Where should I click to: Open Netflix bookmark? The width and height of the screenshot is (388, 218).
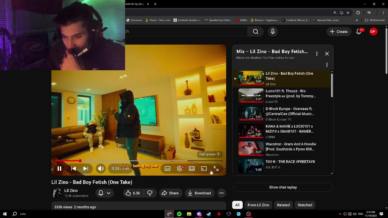pyautogui.click(x=241, y=20)
